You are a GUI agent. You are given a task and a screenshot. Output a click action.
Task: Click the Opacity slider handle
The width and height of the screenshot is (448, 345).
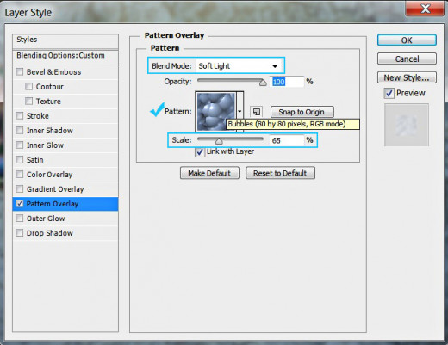click(263, 83)
